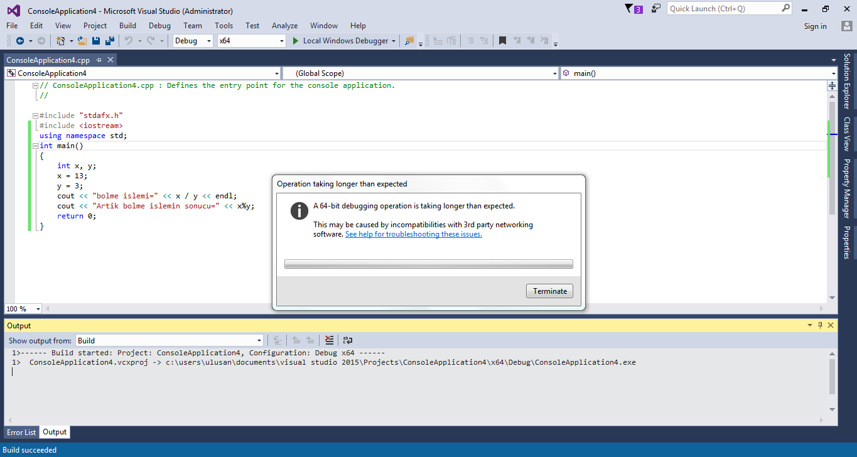Open the notifications flag icon with badge 3
Screen dimensions: 857x457
coord(634,9)
